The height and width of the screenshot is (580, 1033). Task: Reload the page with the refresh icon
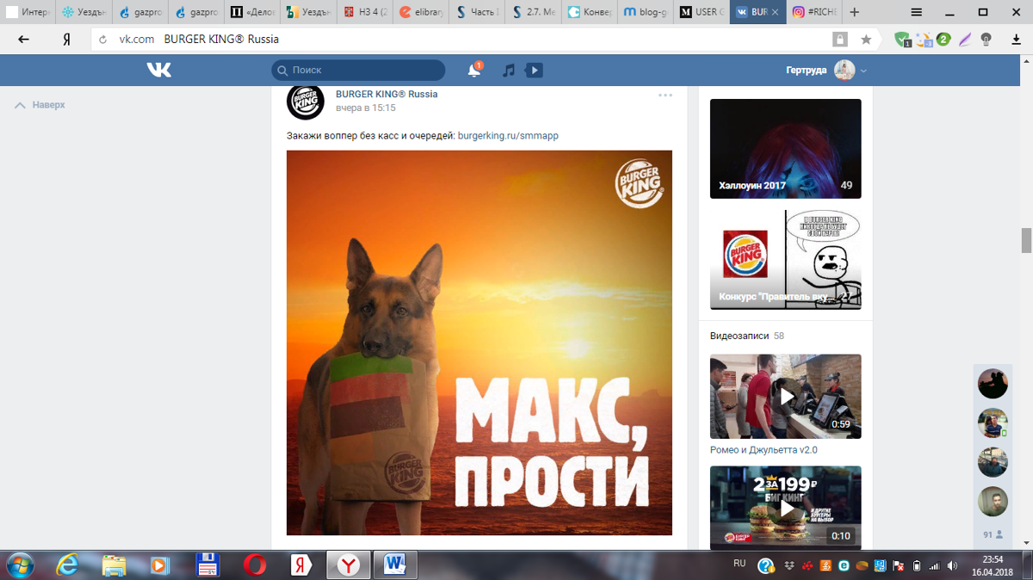[x=102, y=40]
